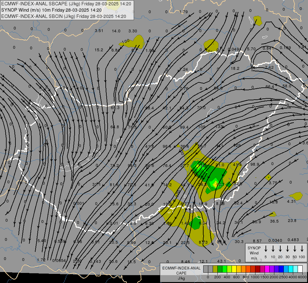Viewport: 308px width, 283px height.
Task: Click the wind arrow above the 20 m/s label
Action: click(280, 249)
